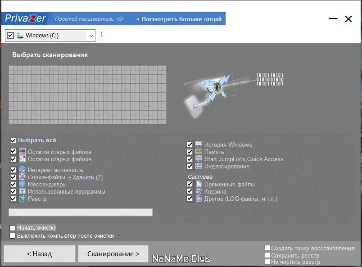Uncheck Временные файлы checkbox

pos(190,184)
